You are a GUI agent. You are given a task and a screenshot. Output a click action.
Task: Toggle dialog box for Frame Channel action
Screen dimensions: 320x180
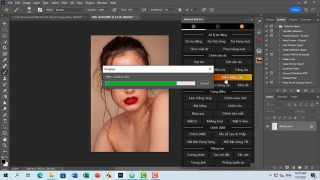[271, 35]
